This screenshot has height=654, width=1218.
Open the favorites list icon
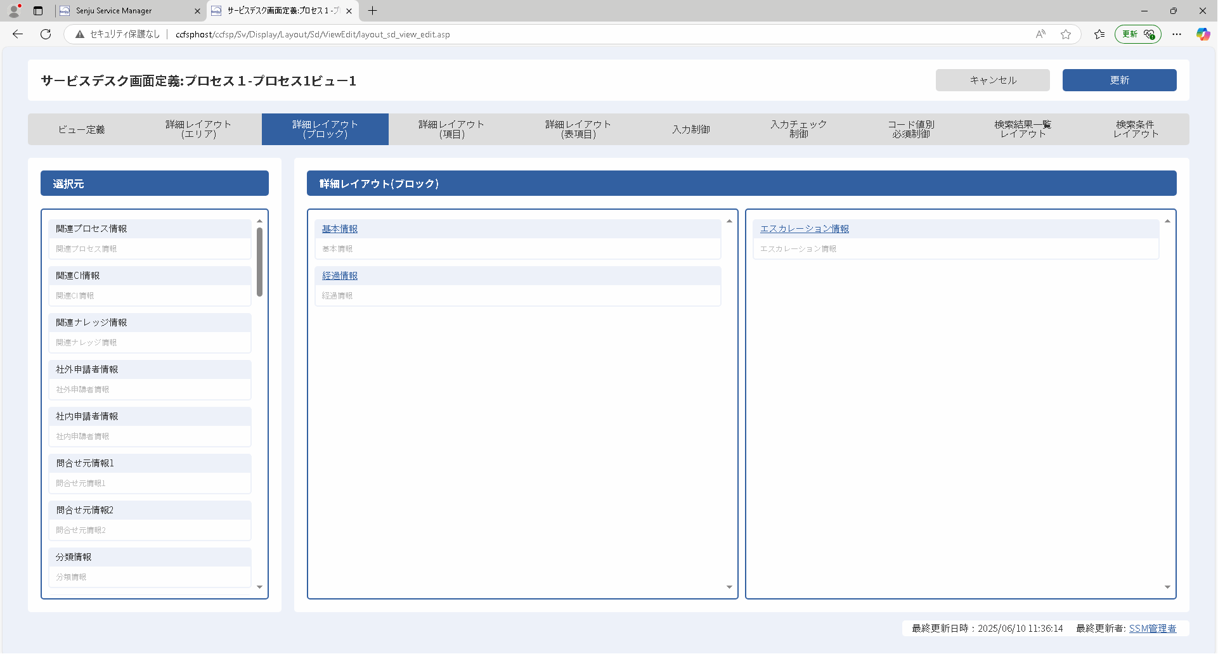tap(1099, 34)
